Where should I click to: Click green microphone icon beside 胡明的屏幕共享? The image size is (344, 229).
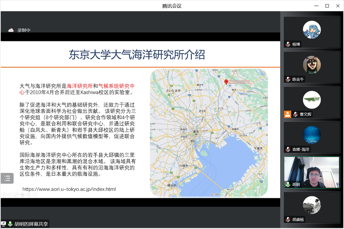[x=10, y=224]
